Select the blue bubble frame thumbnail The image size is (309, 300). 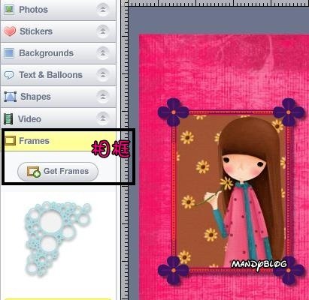point(56,238)
